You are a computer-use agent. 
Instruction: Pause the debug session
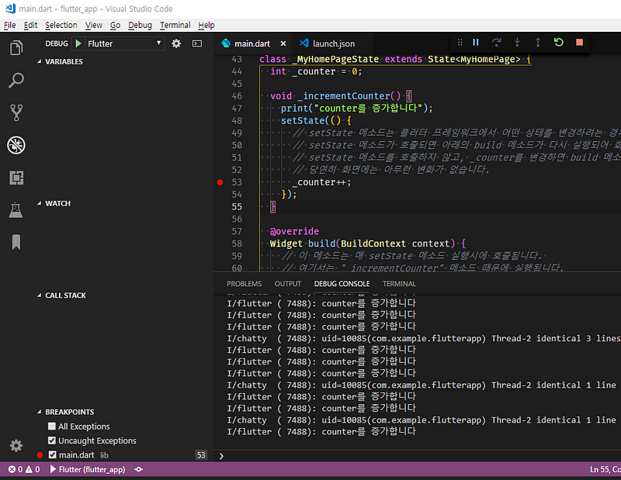(476, 43)
